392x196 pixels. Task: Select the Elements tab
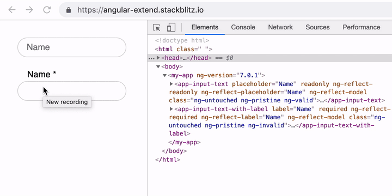click(205, 27)
